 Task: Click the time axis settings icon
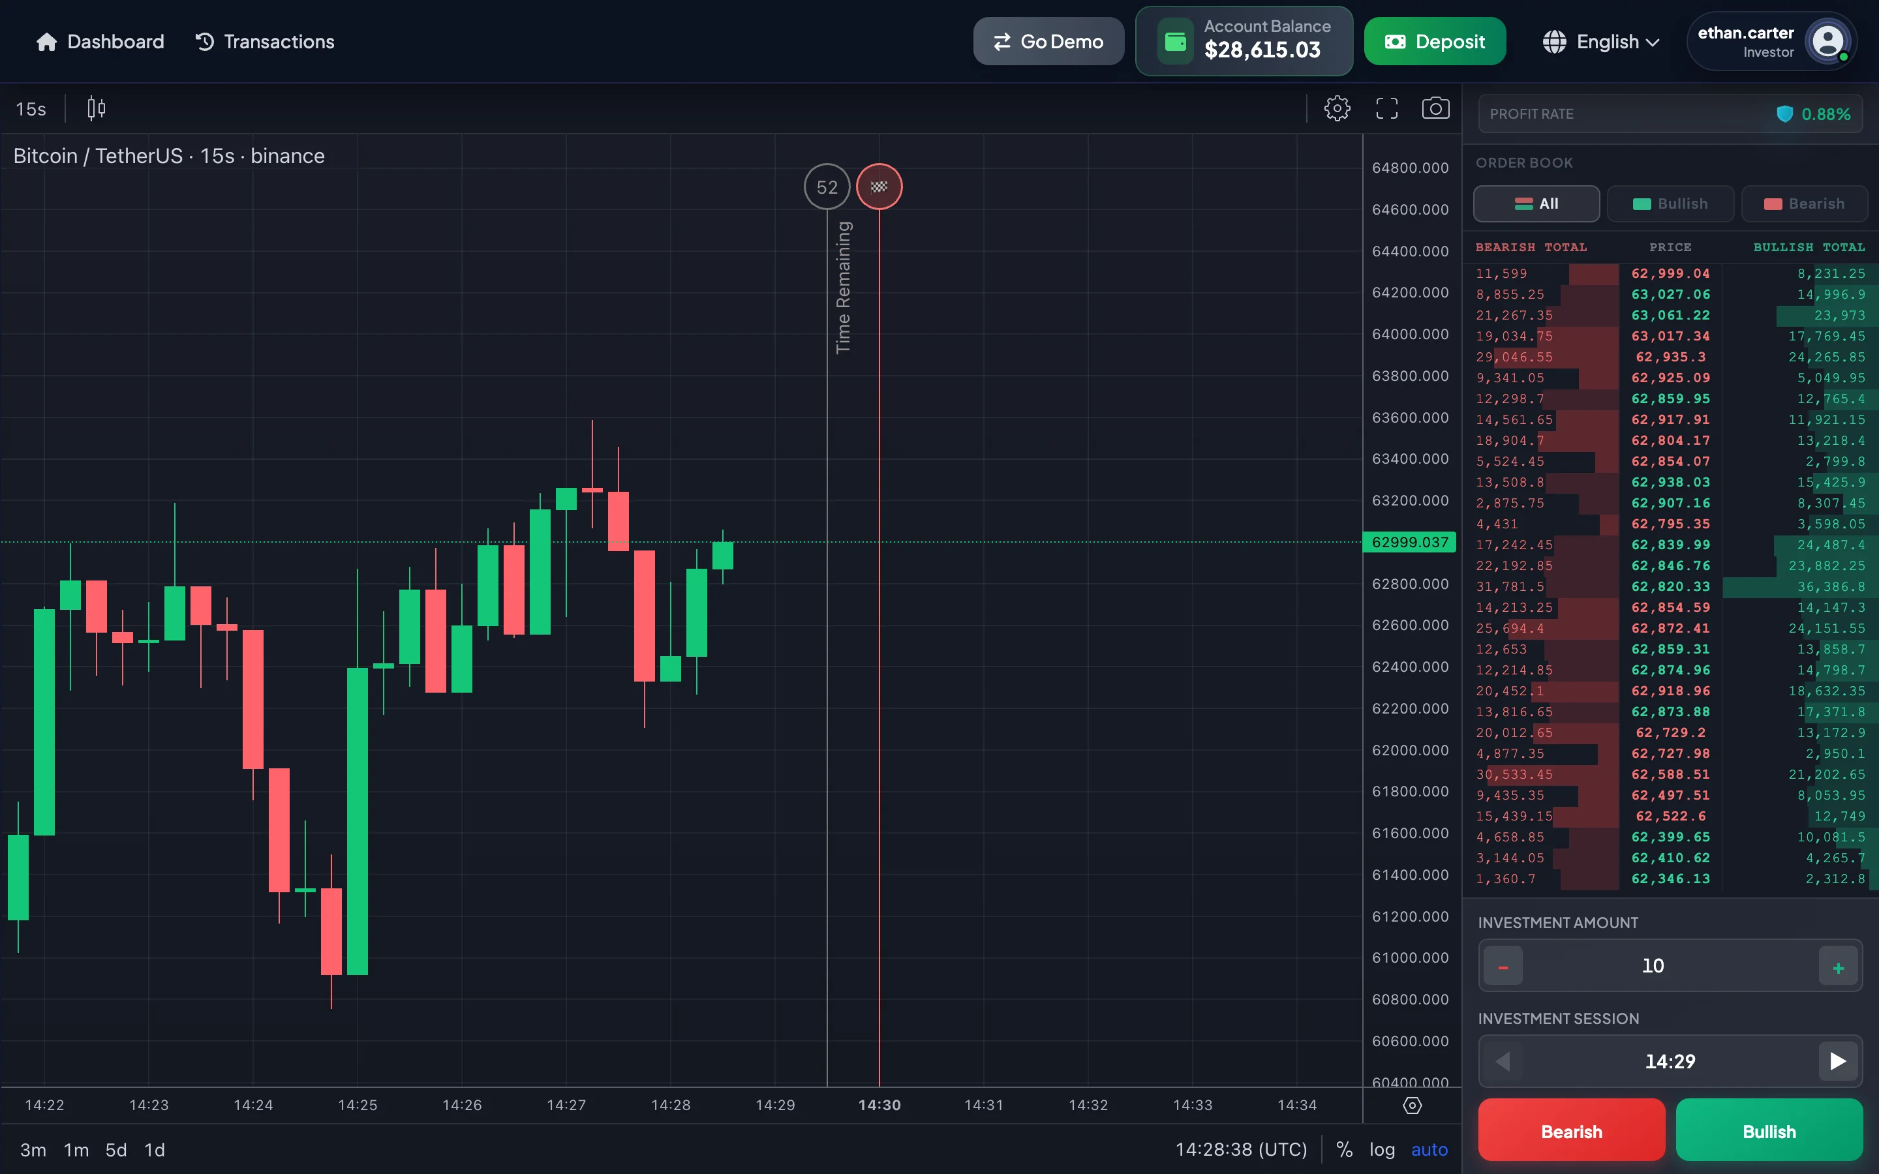point(1413,1106)
